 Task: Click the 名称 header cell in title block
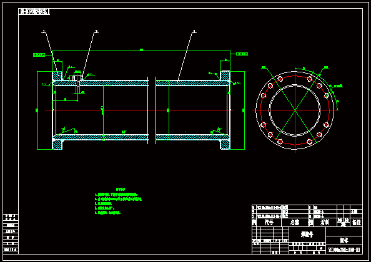[295, 222]
